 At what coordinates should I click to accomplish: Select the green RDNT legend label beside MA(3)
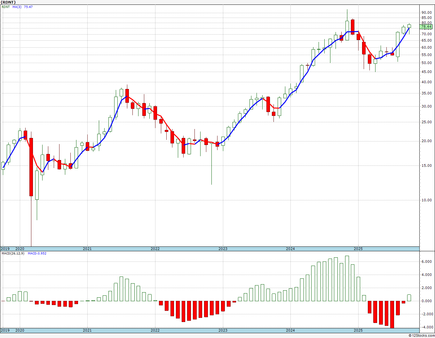tap(5, 7)
